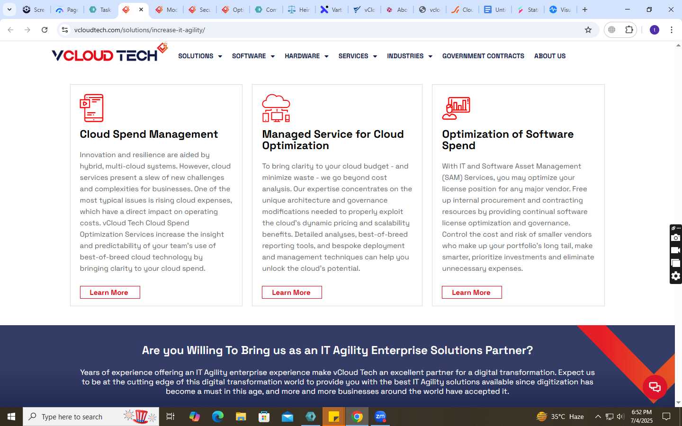View site information icon in address bar
This screenshot has height=426, width=682.
coord(65,30)
